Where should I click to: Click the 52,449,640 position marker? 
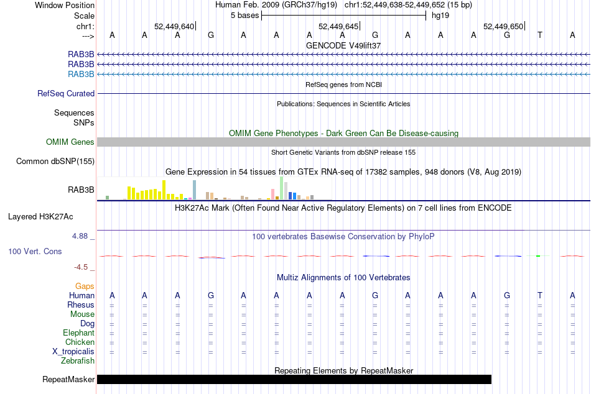174,26
